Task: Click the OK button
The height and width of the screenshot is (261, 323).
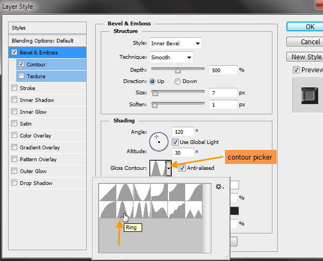Action: [x=305, y=26]
